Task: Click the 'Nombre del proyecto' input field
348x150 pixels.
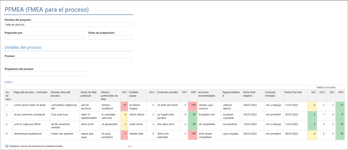Action: point(68,24)
